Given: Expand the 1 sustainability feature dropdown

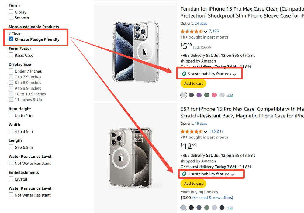Looking at the screenshot, I should pos(233,174).
